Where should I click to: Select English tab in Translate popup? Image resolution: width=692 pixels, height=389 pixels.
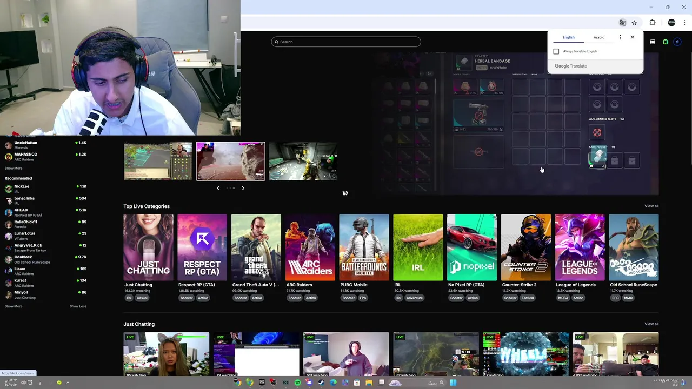(568, 37)
